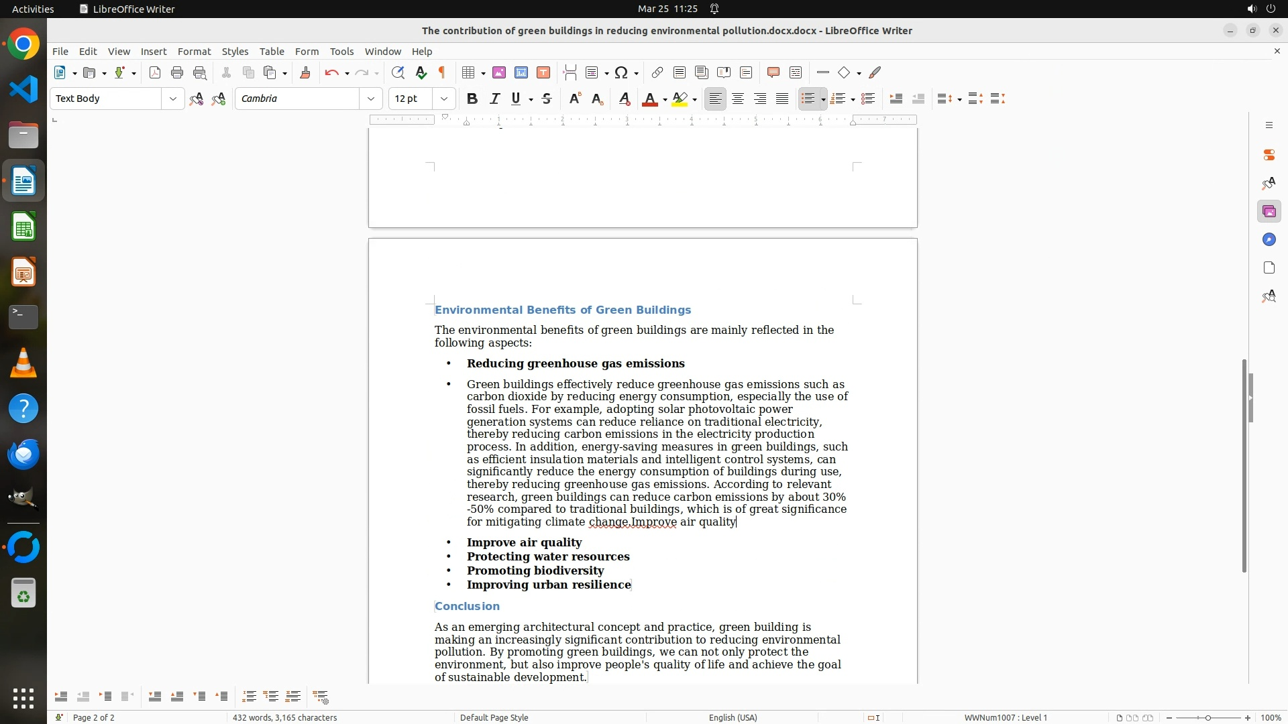Screen dimensions: 1288x724
Task: Open the Navigator sidebar panel
Action: pyautogui.click(x=1269, y=240)
